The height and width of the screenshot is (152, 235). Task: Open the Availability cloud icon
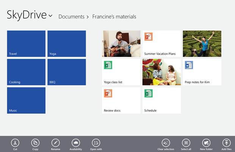[76, 142]
